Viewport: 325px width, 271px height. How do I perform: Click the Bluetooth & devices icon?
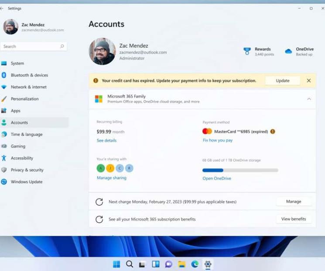click(x=4, y=75)
